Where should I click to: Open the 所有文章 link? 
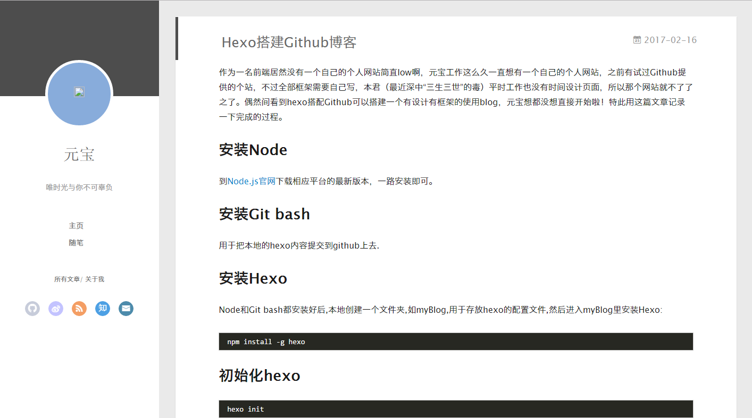click(x=67, y=279)
